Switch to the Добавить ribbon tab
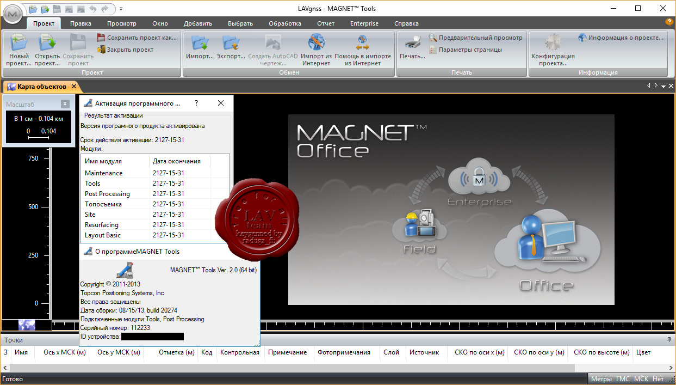Screen dimensions: 676x385 (x=198, y=23)
